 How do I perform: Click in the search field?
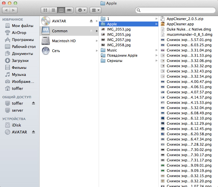pos(175,10)
